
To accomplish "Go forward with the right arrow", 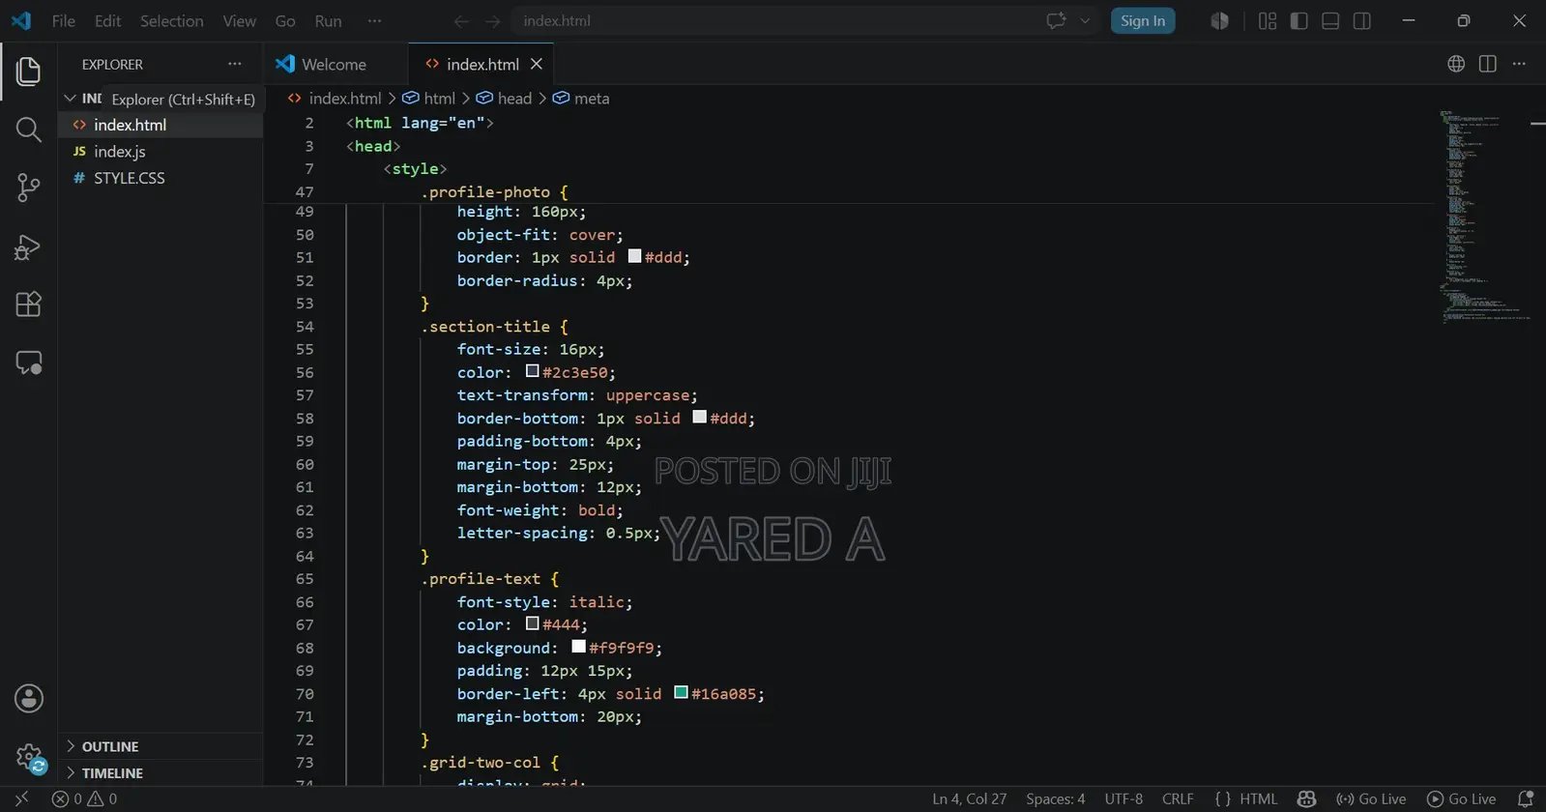I will tap(492, 21).
